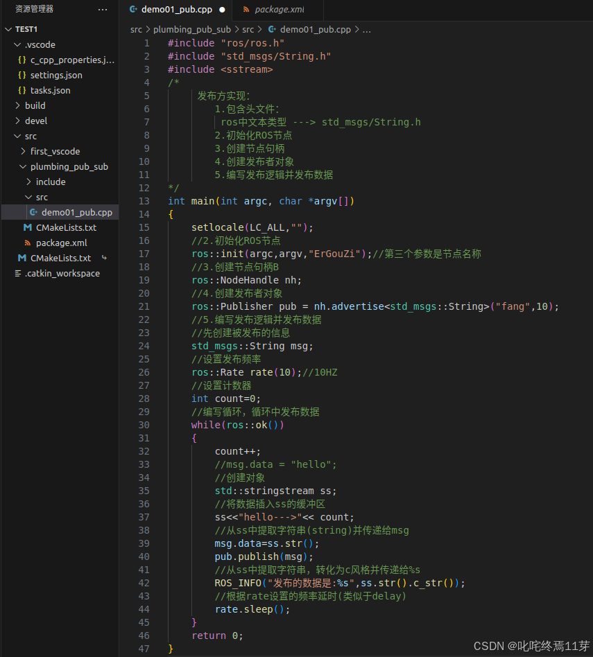Click the src breadcrumb at path start
The image size is (593, 657).
coord(137,30)
